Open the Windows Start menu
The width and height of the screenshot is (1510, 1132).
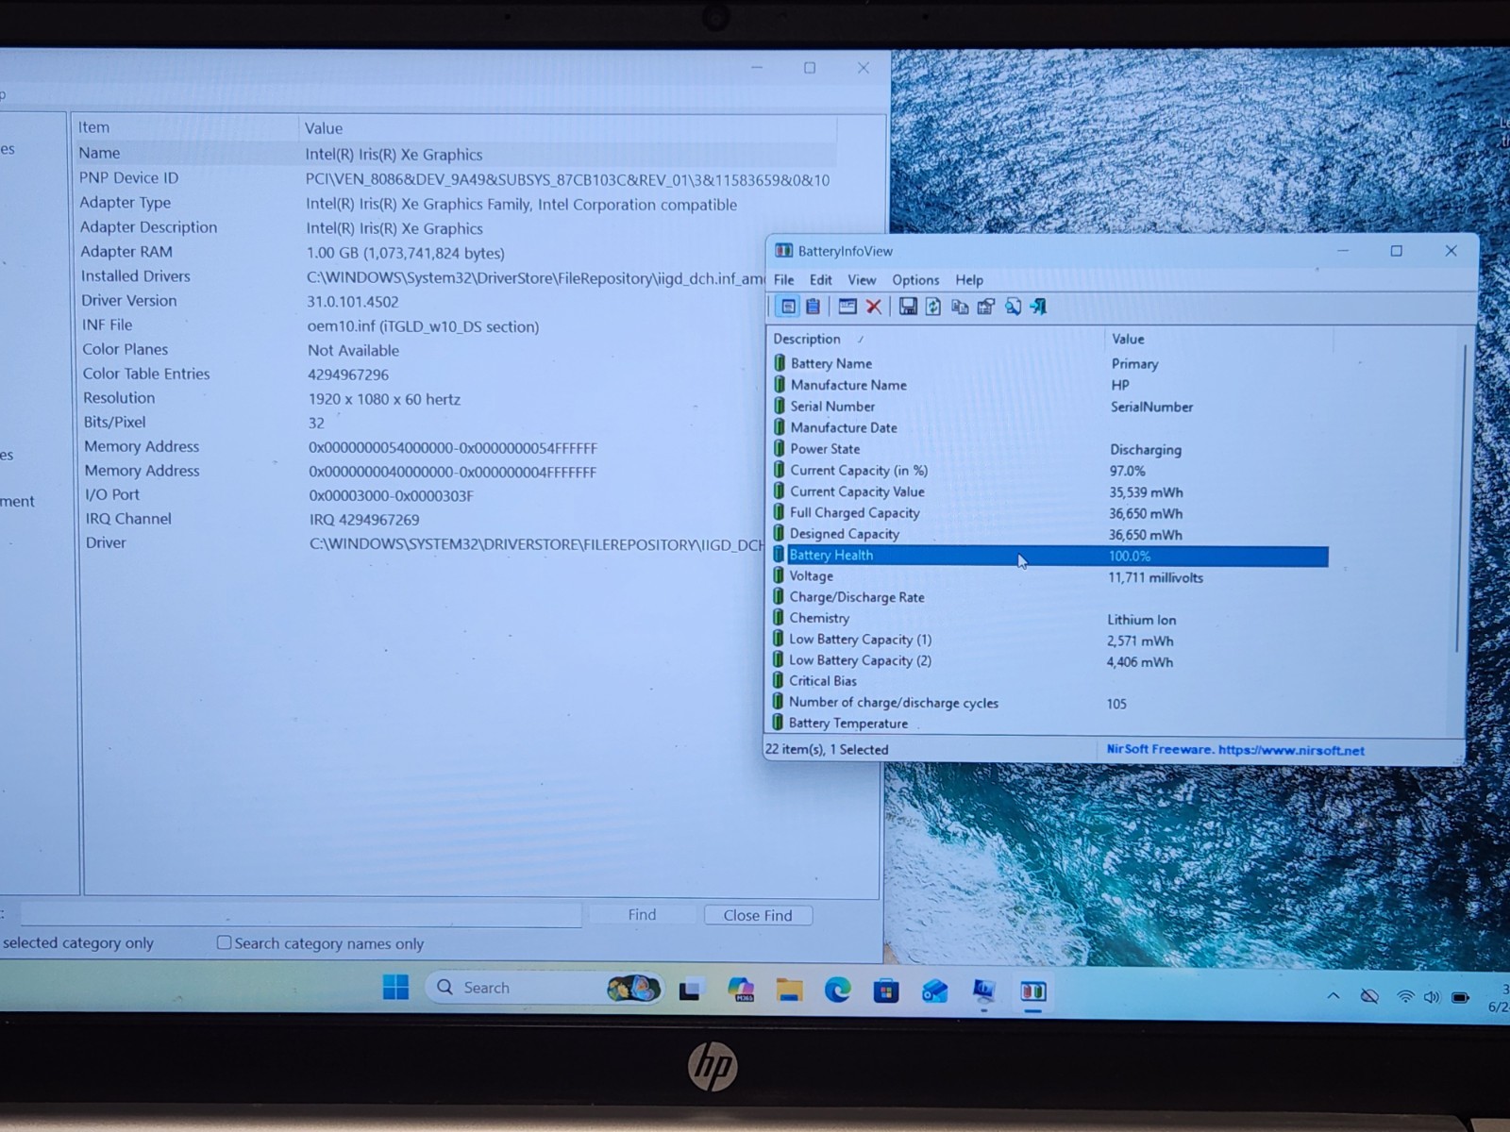(x=395, y=988)
